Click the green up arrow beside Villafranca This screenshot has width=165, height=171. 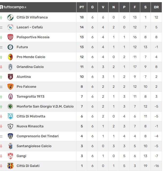coord(1,17)
